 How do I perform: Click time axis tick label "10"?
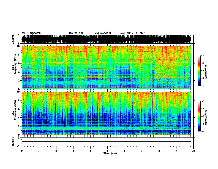click(x=194, y=151)
